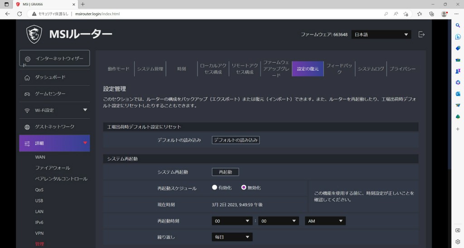The height and width of the screenshot is (248, 464).
Task: Open Edge sidebar settings gear icon
Action: coord(458,242)
